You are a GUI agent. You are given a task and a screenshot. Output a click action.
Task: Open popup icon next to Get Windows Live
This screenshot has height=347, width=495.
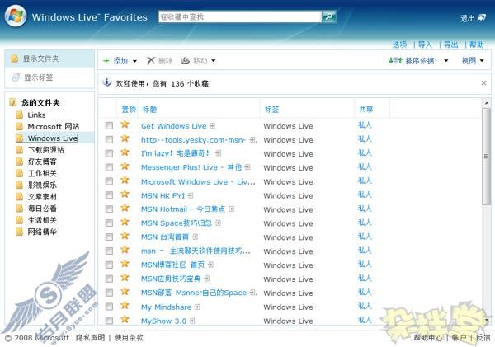(213, 126)
